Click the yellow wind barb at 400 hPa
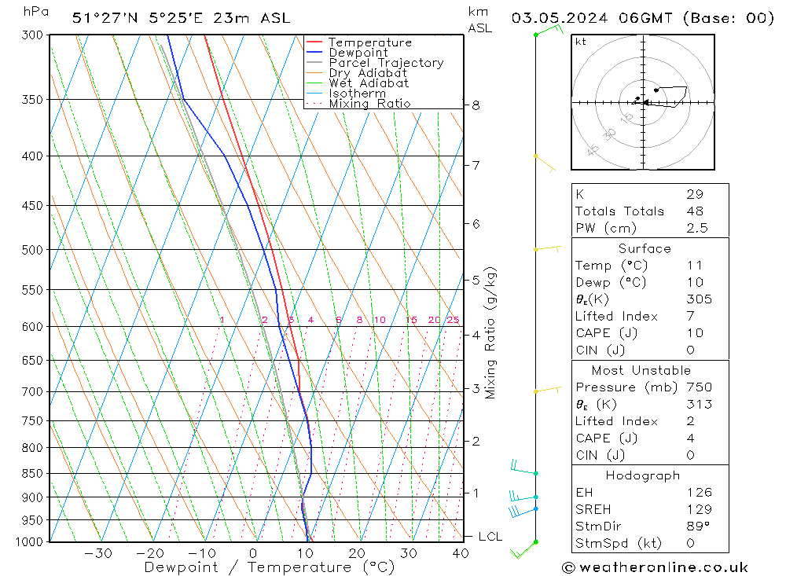 545,164
